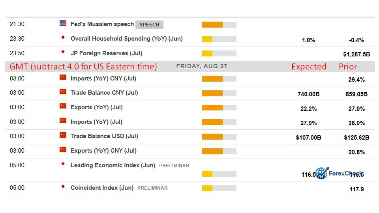Click China flag next to Trade Balance CNY
This screenshot has height=213, width=379.
click(x=63, y=92)
